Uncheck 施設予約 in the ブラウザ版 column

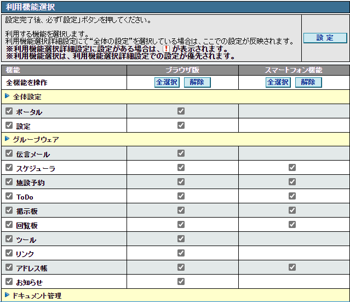(181, 182)
